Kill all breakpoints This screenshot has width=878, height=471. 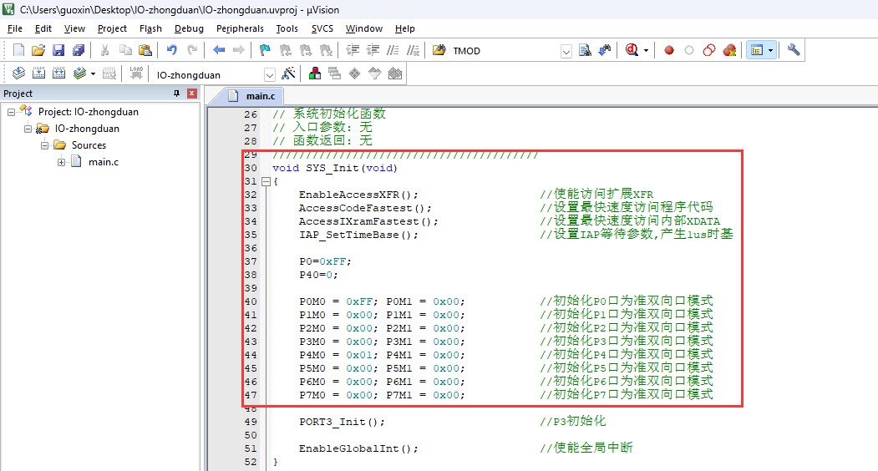(729, 50)
